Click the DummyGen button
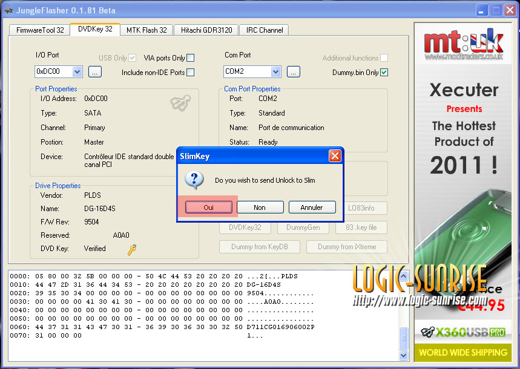The height and width of the screenshot is (369, 520). point(303,227)
